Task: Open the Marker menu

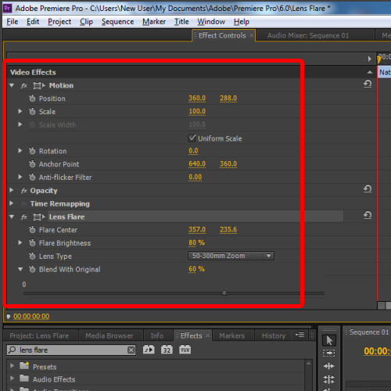Action: tap(154, 22)
